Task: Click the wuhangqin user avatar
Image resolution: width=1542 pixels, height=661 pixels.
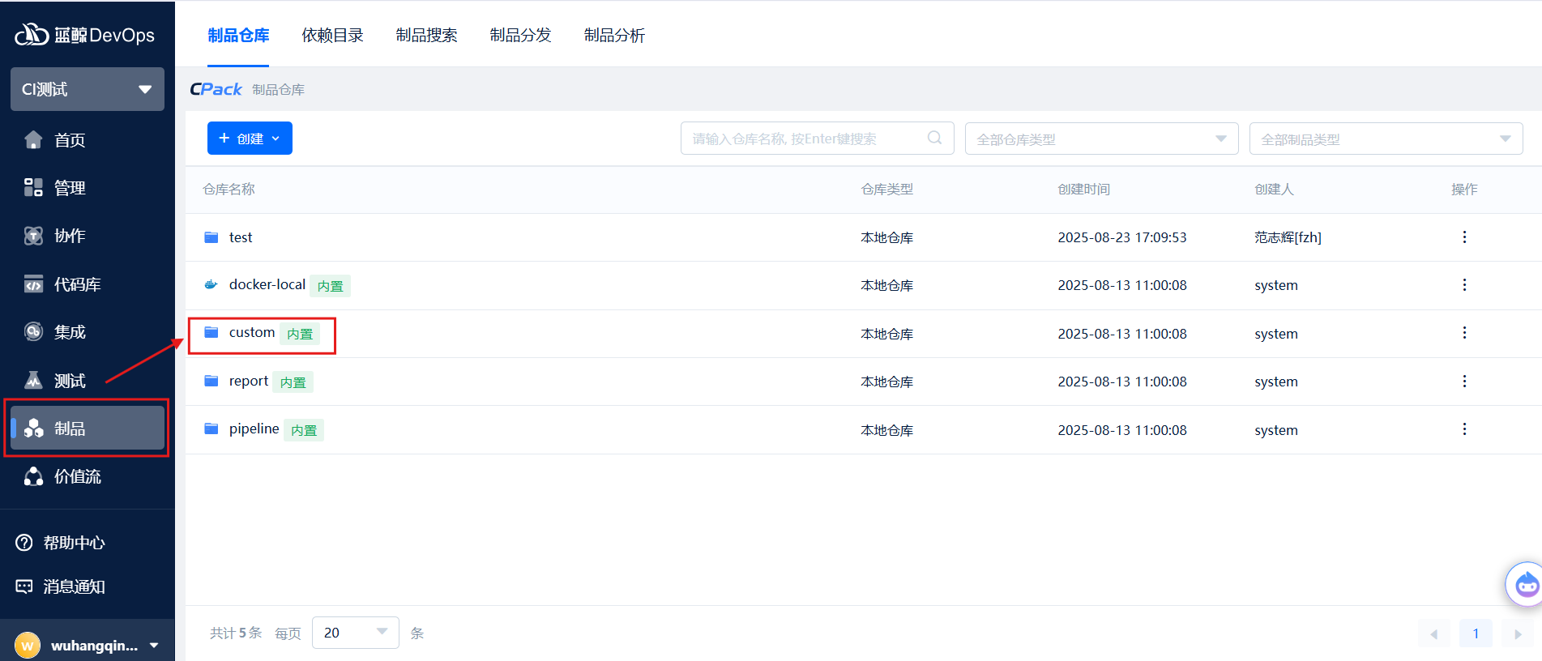Action: [28, 646]
